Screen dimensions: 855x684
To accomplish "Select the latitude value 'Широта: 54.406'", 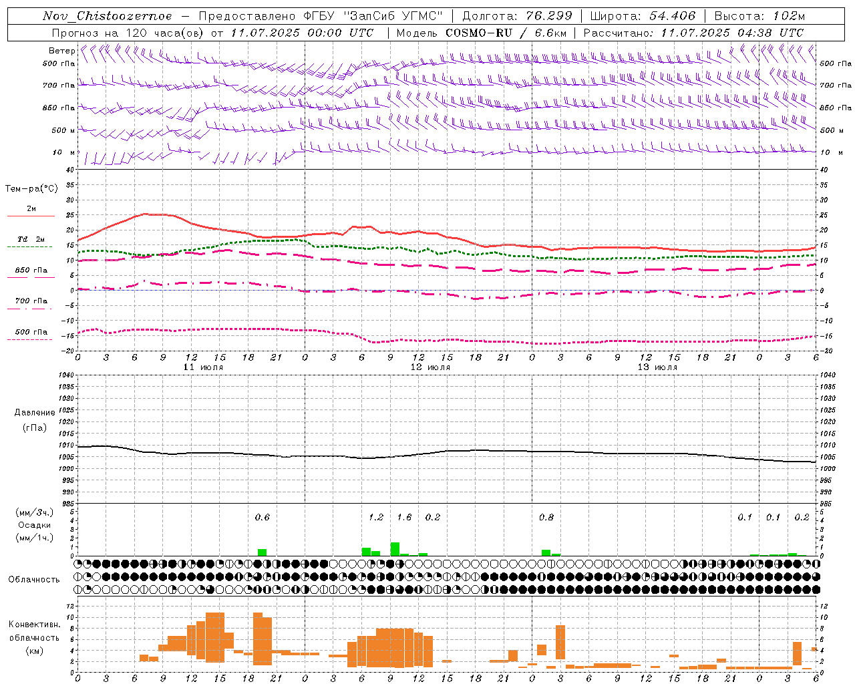I will (643, 16).
